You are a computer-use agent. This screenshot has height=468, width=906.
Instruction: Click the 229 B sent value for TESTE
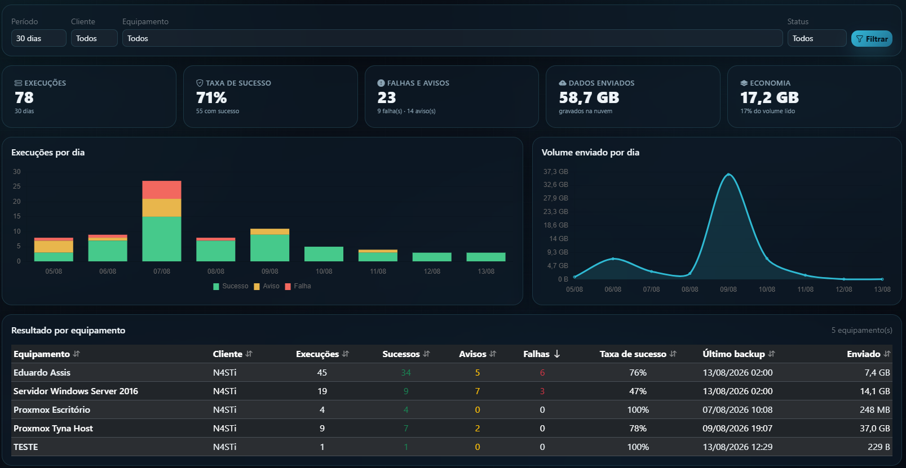pos(879,447)
